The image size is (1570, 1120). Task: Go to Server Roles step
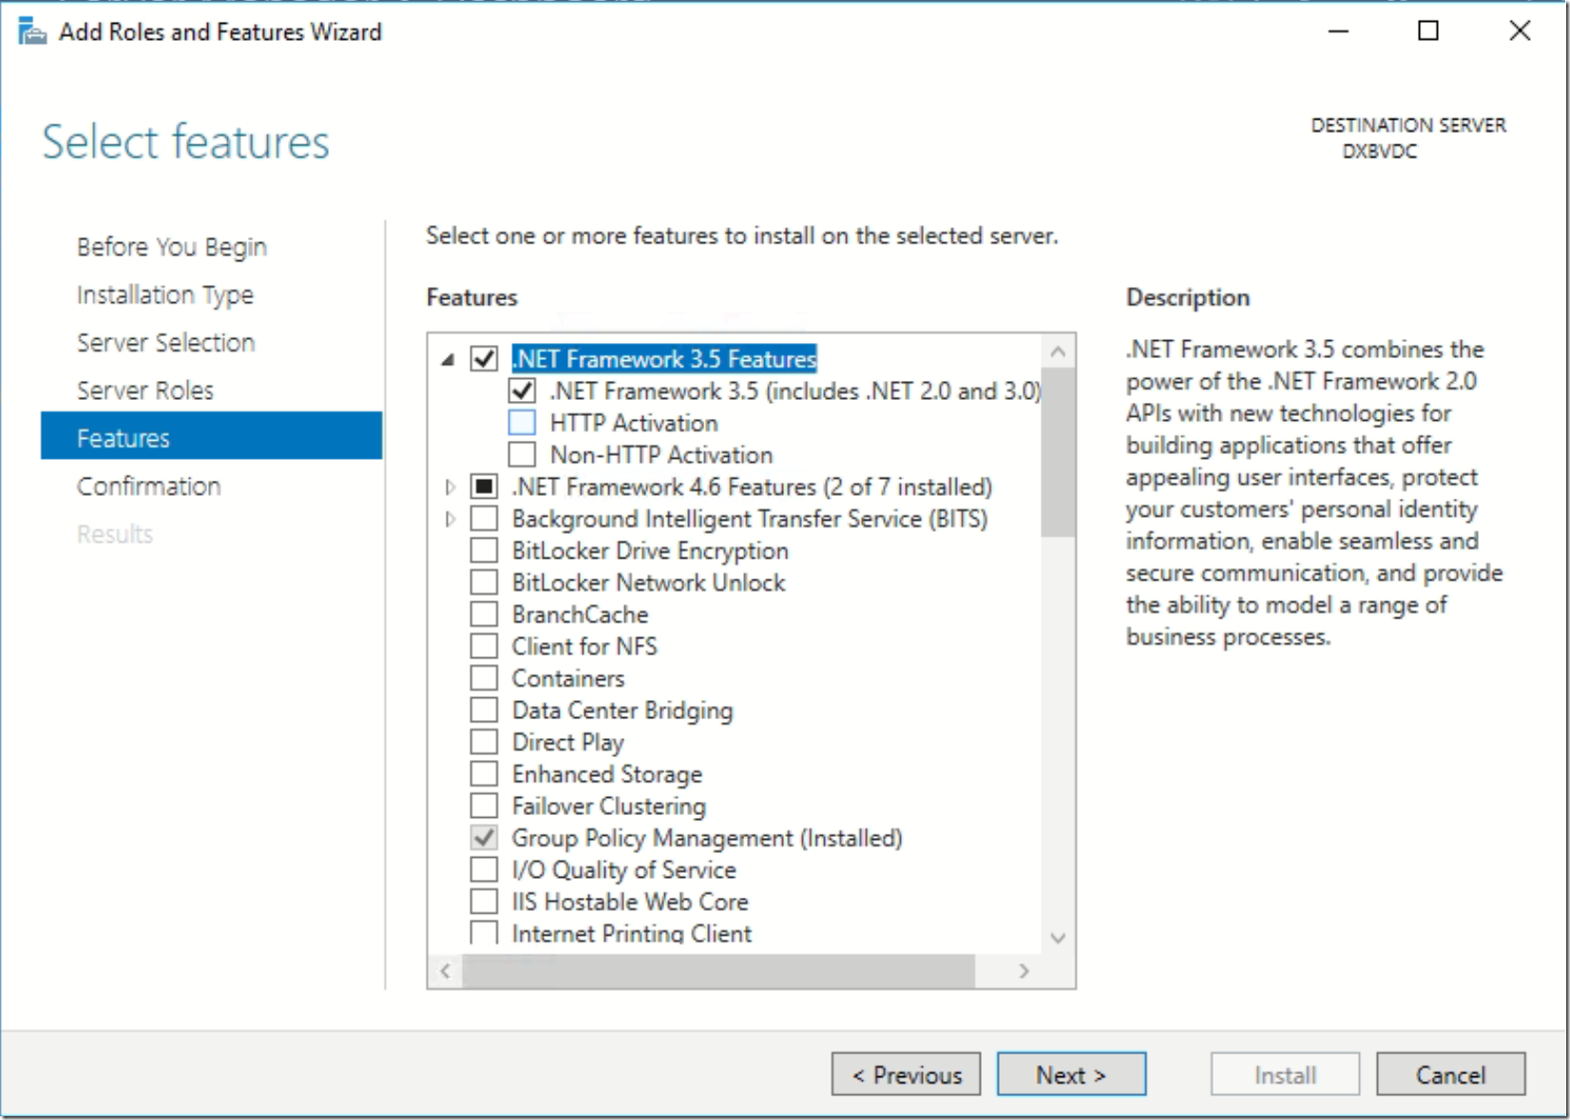point(145,390)
